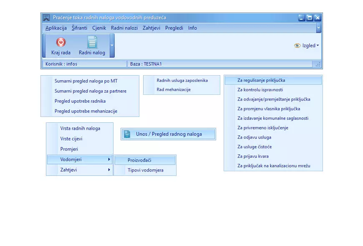
Task: Select Za regulisanje priključka
Action: coord(261,80)
